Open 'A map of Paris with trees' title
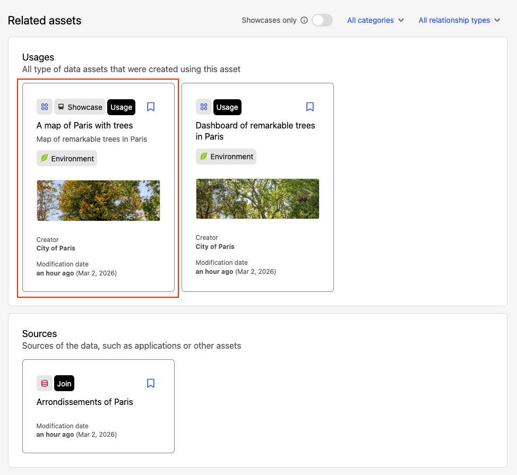Screen dimensions: 517x475 [x=84, y=126]
